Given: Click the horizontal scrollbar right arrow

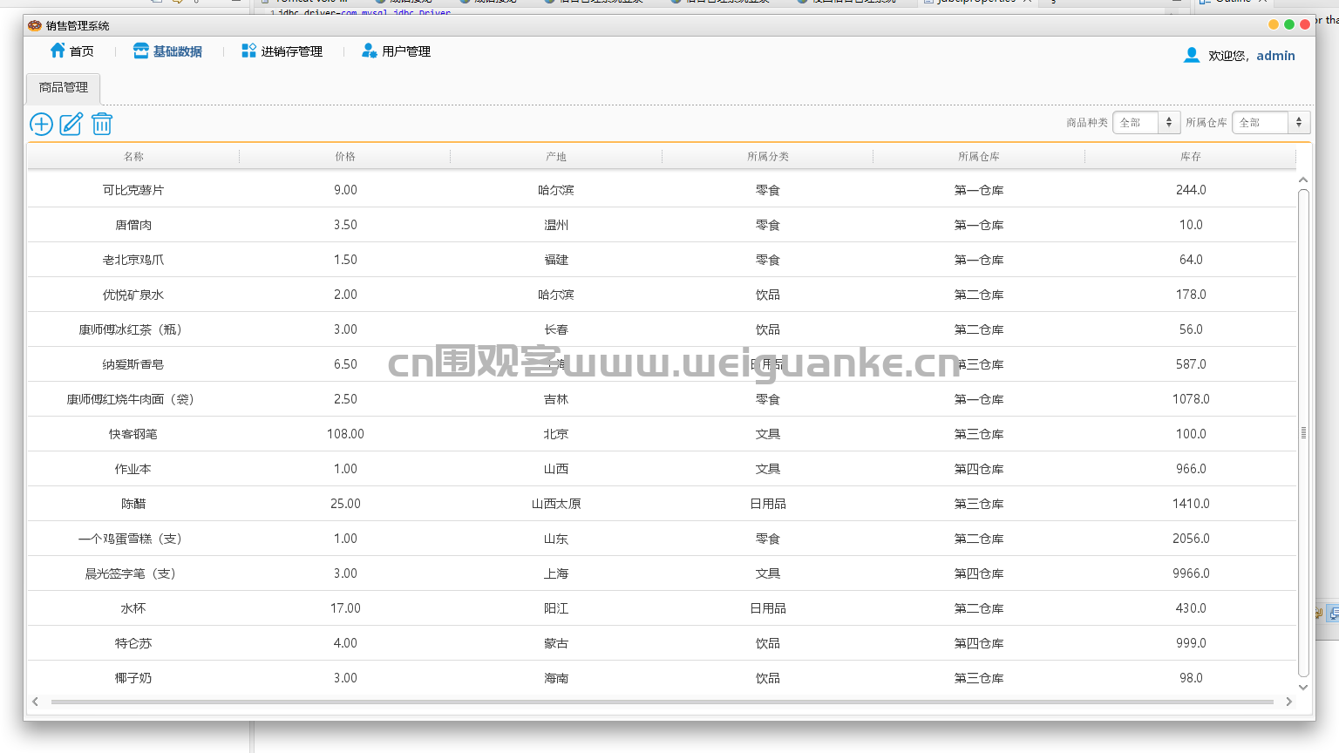Looking at the screenshot, I should tap(1288, 702).
